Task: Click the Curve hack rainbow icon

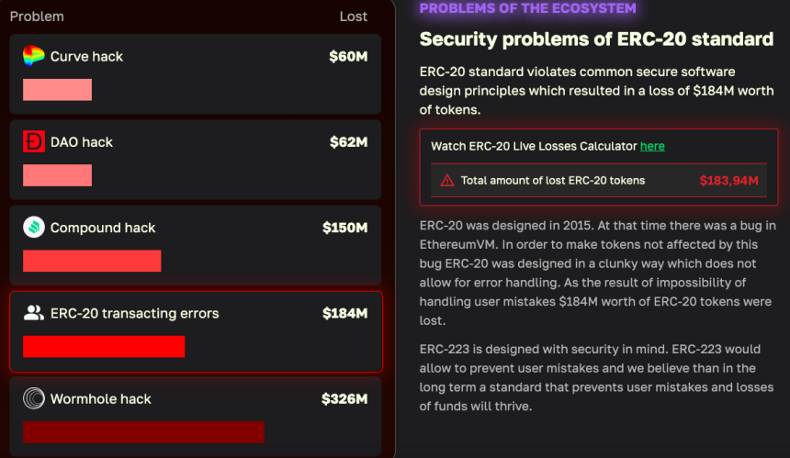Action: pos(34,56)
